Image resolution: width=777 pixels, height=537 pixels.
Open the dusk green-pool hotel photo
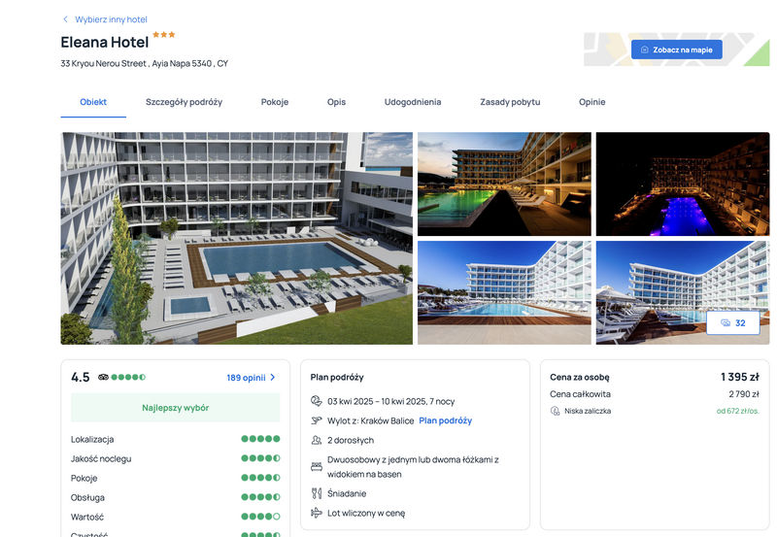[x=504, y=184]
